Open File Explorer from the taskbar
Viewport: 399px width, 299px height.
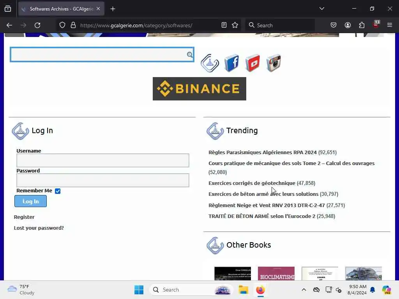tap(243, 290)
